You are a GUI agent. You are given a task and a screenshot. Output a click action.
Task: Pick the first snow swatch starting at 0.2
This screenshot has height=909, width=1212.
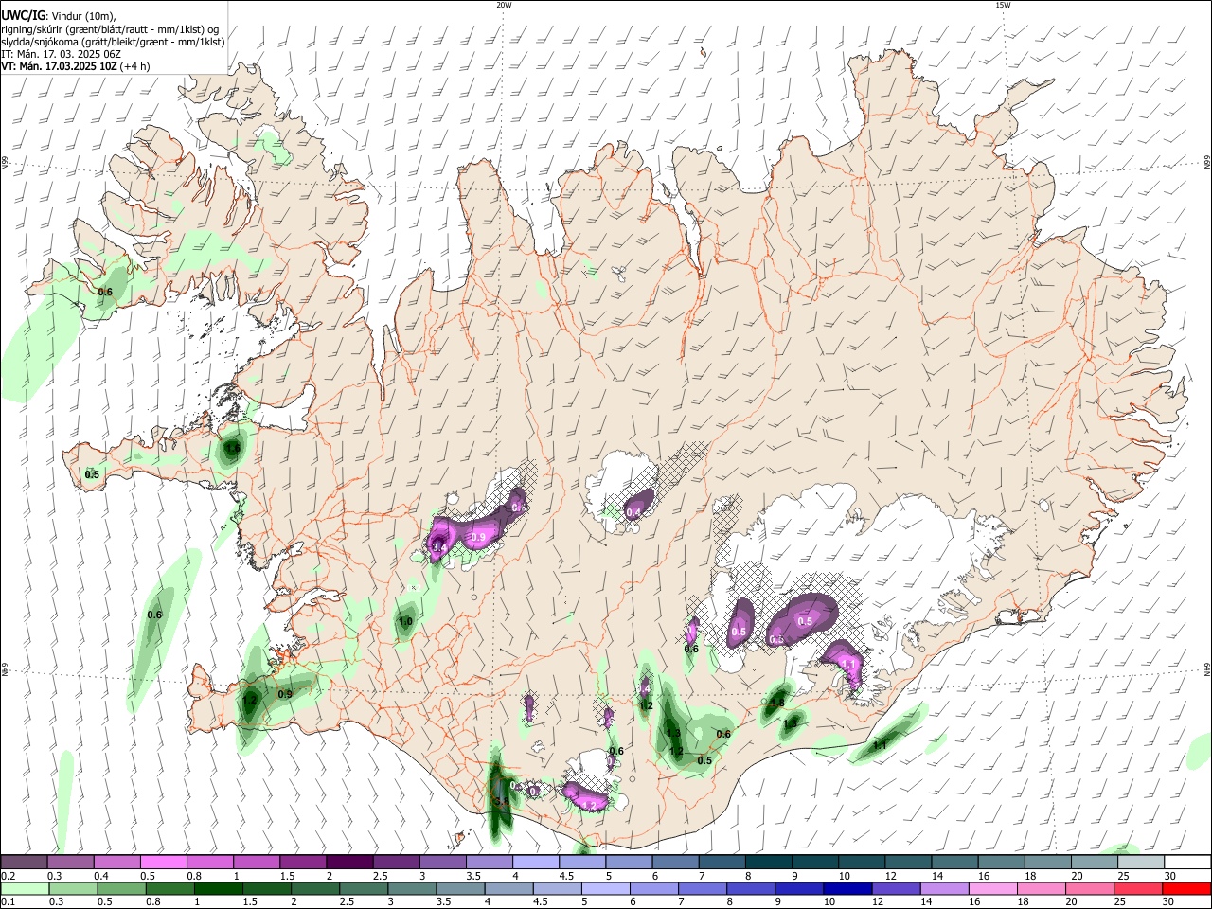pos(24,863)
